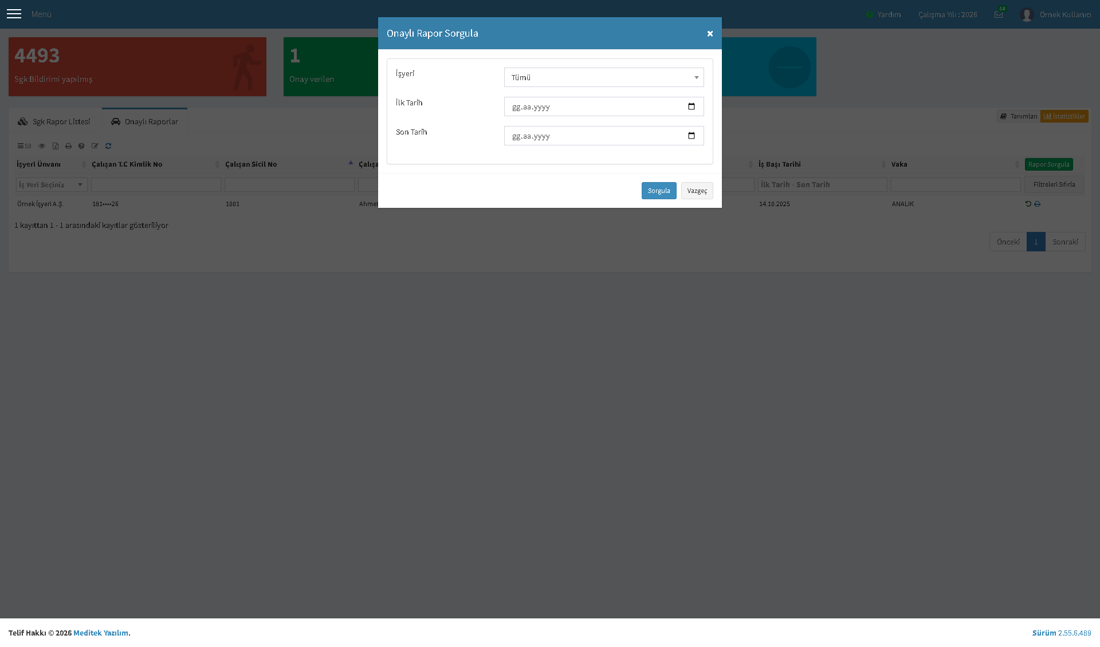This screenshot has width=1100, height=647.
Task: Open the 50 rows page-length selector
Action: [24, 146]
